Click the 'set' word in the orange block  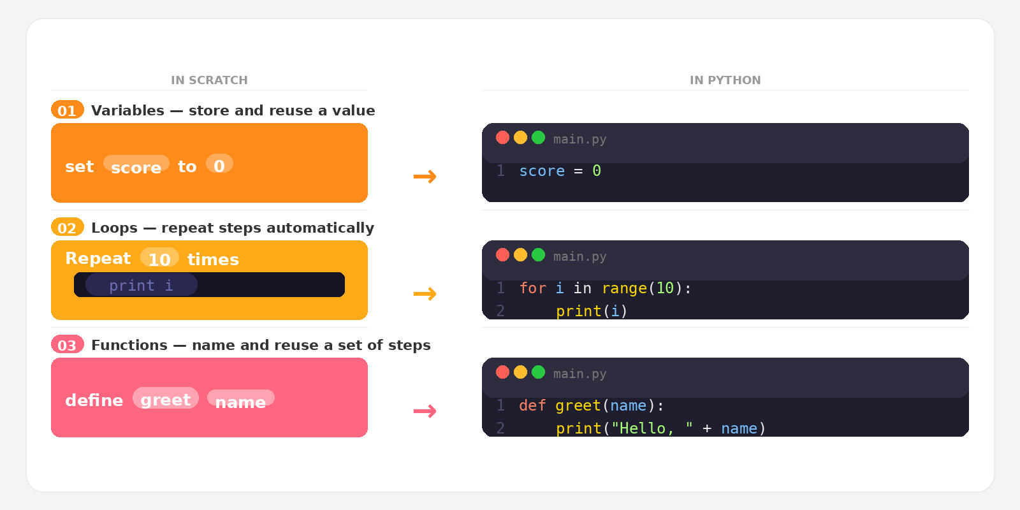click(x=79, y=166)
